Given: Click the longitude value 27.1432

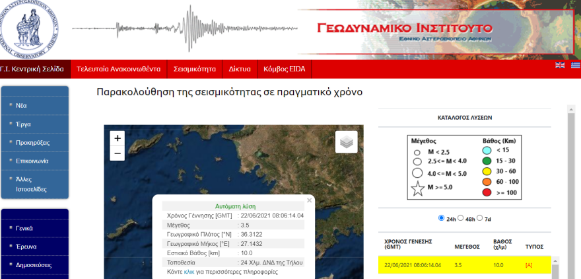Looking at the screenshot, I should click(251, 244).
